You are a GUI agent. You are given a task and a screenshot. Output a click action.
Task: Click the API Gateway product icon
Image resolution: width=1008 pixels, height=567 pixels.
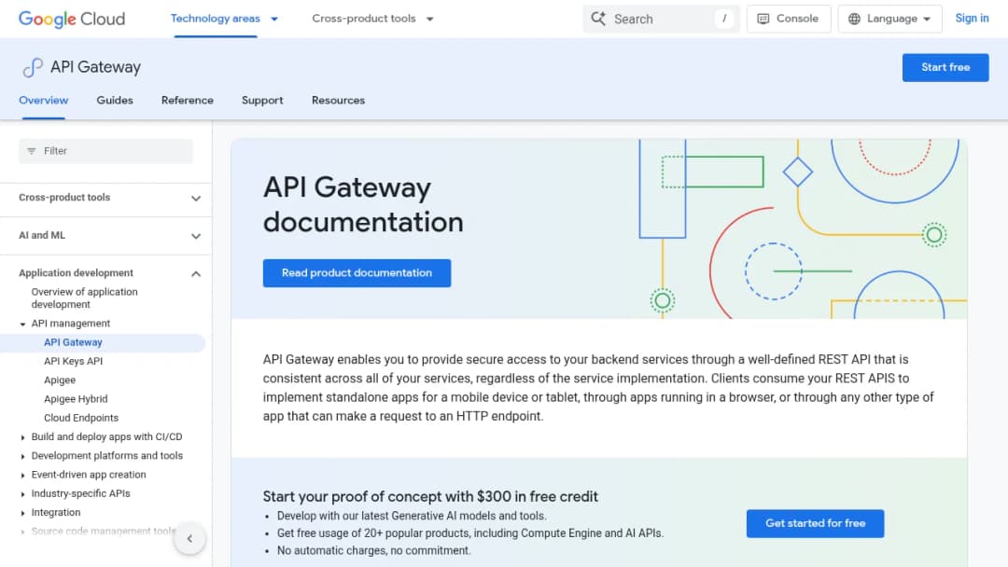(32, 67)
